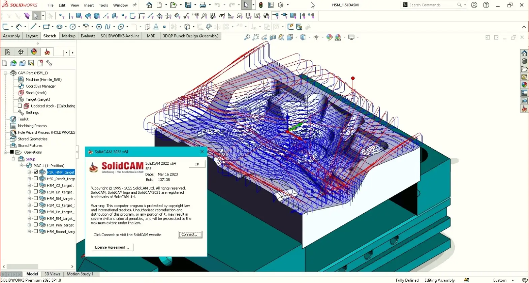Open the Section View icon
The width and height of the screenshot is (529, 283).
[273, 37]
